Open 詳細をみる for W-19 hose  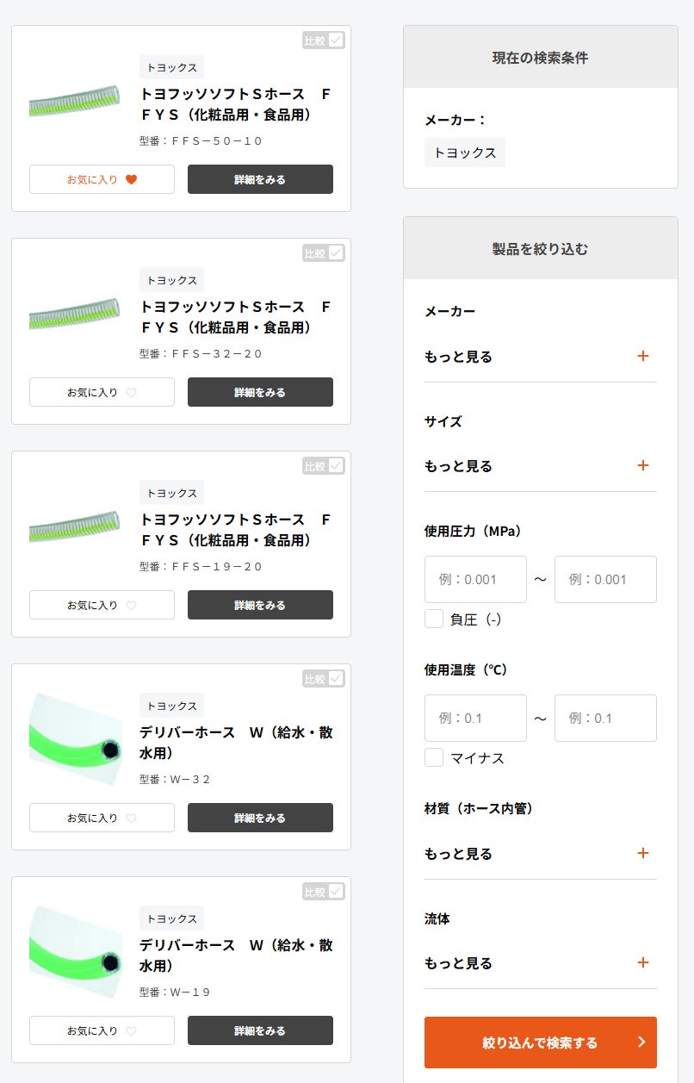pos(260,1030)
